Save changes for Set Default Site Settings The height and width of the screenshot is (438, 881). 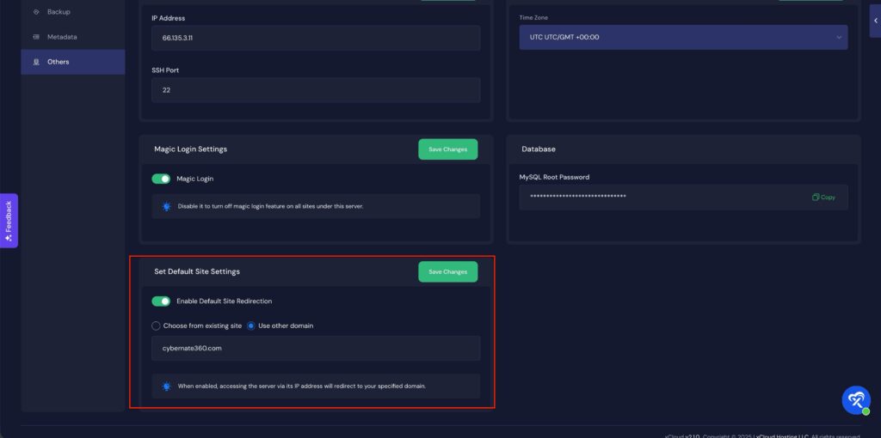447,271
